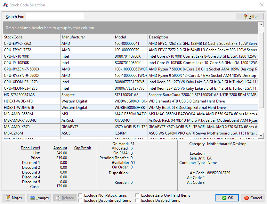Sort by the StockCode column header
The width and height of the screenshot is (267, 204).
(x=32, y=37)
